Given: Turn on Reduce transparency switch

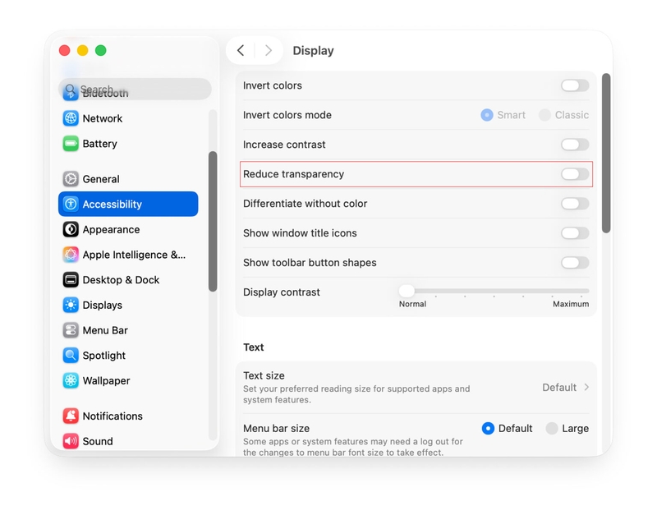Looking at the screenshot, I should [575, 174].
